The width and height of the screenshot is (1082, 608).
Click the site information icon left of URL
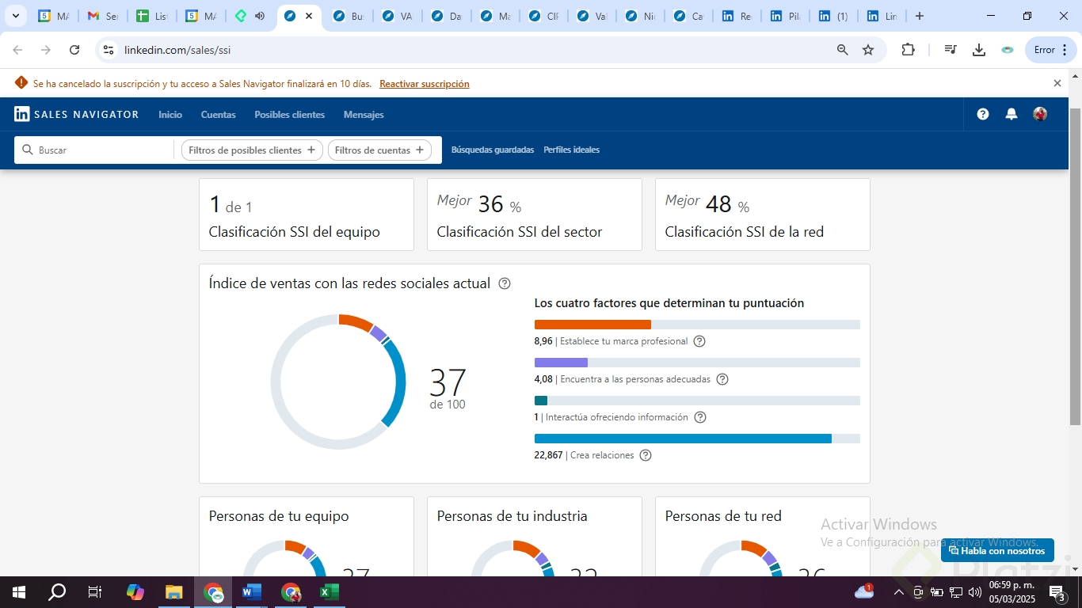(109, 50)
